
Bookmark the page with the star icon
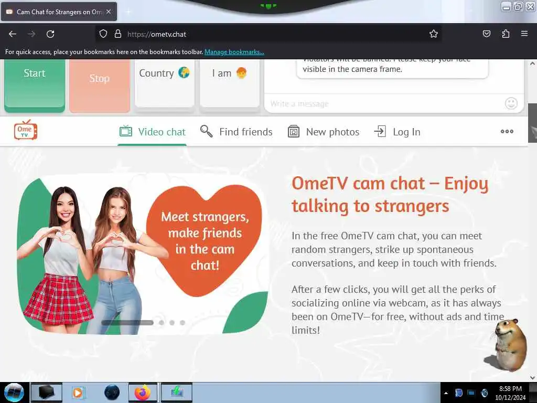434,34
